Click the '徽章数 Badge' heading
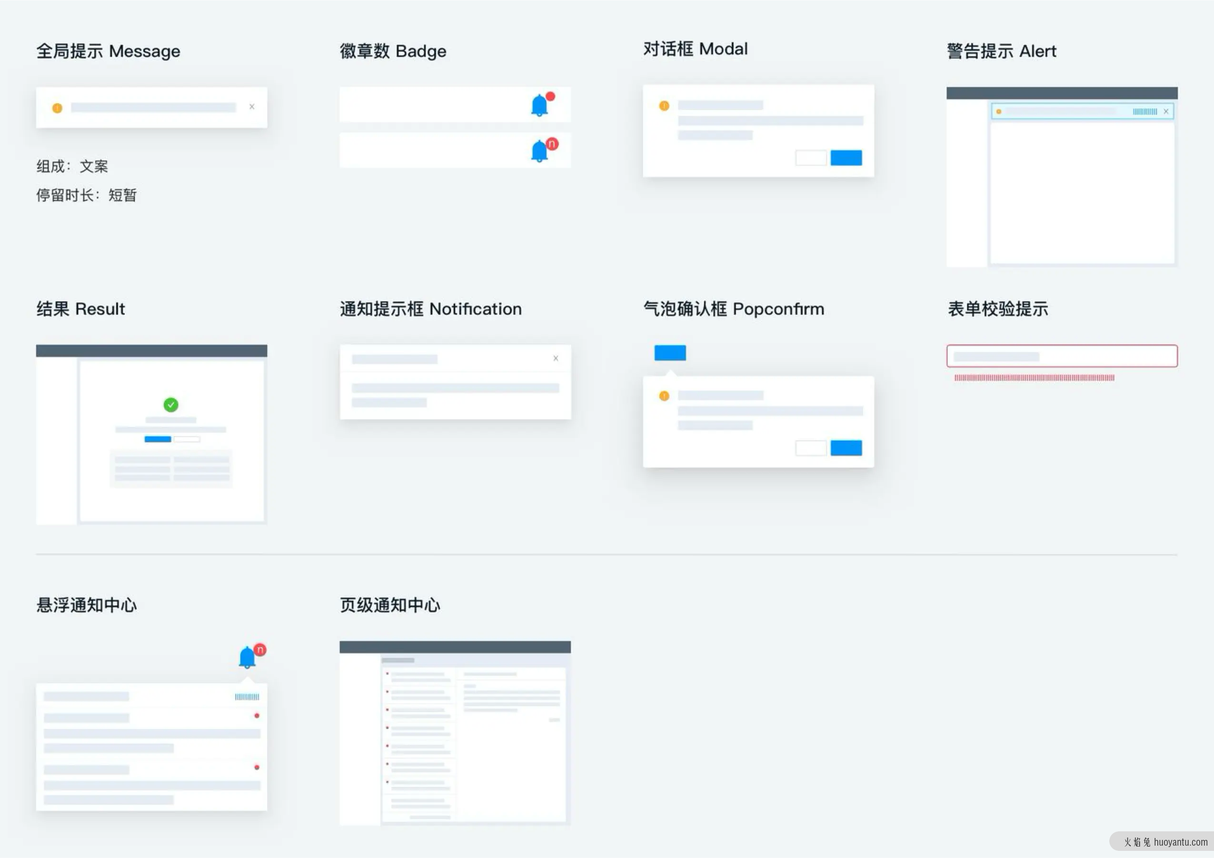Viewport: 1214px width, 858px height. click(x=393, y=51)
